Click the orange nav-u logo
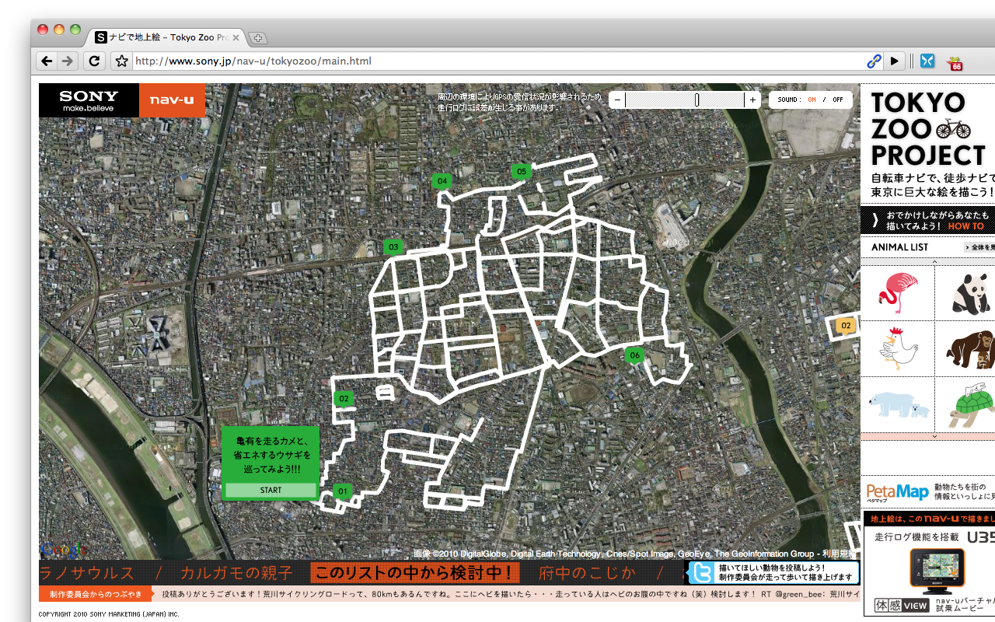 [x=172, y=100]
